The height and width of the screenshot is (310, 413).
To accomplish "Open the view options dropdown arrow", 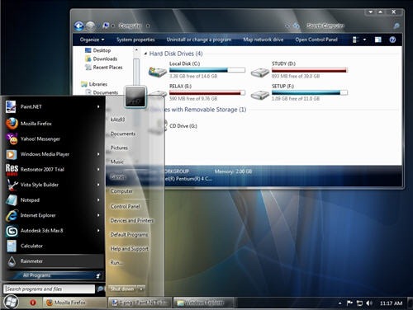I will coord(364,40).
